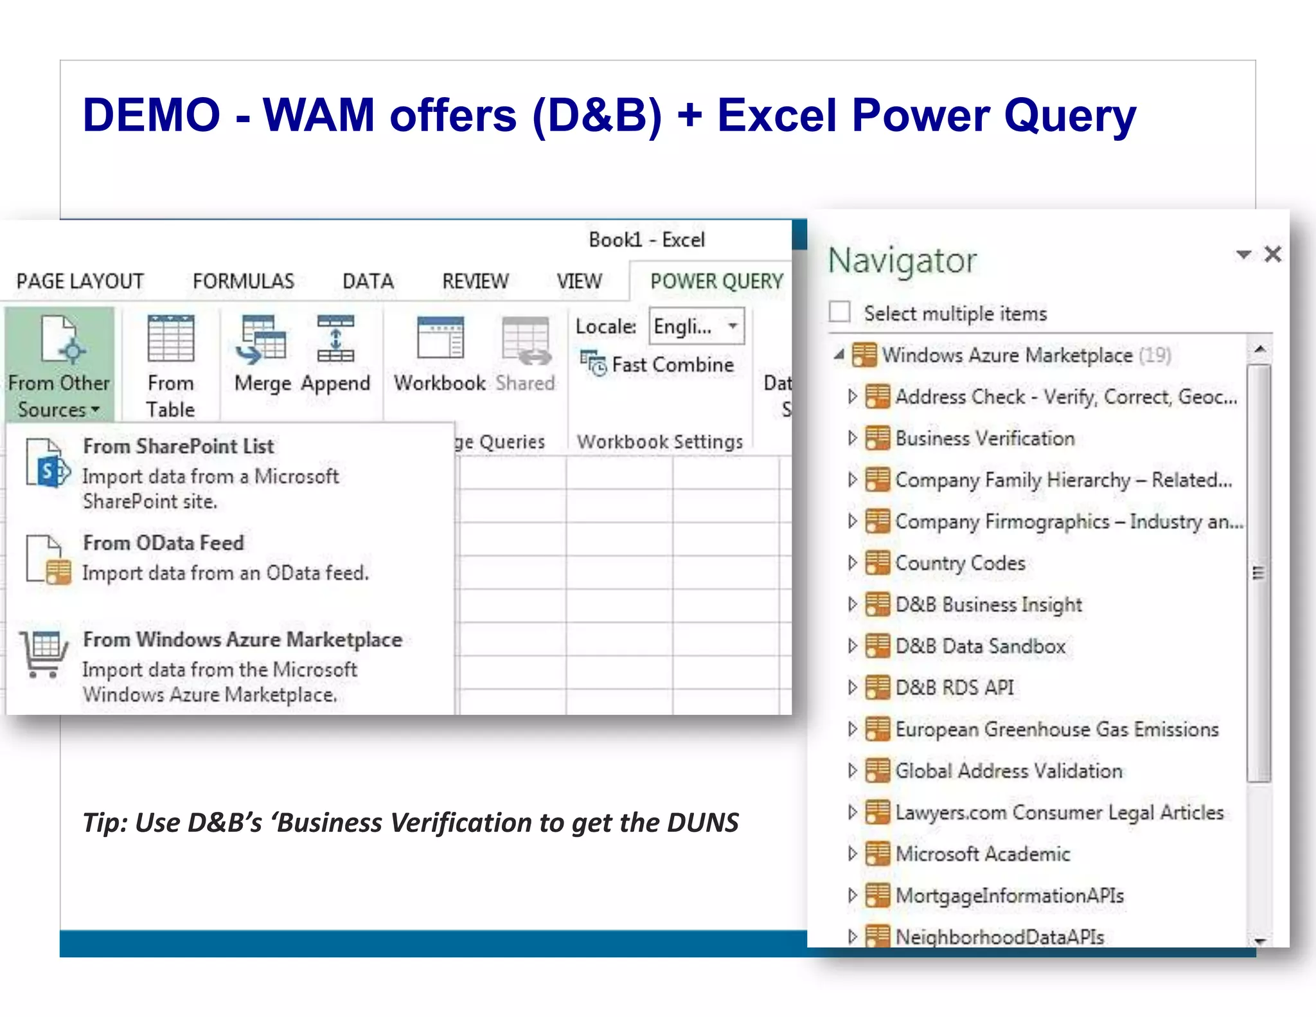Click the NeighborhoodDataAPIs dataset icon
This screenshot has height=1017, width=1316.
click(877, 936)
